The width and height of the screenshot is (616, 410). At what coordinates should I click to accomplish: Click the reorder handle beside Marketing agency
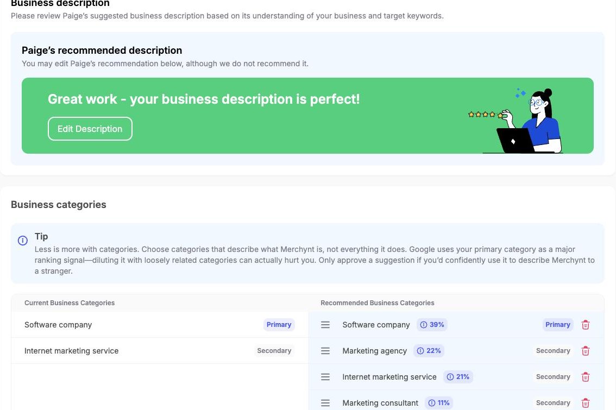tap(325, 351)
